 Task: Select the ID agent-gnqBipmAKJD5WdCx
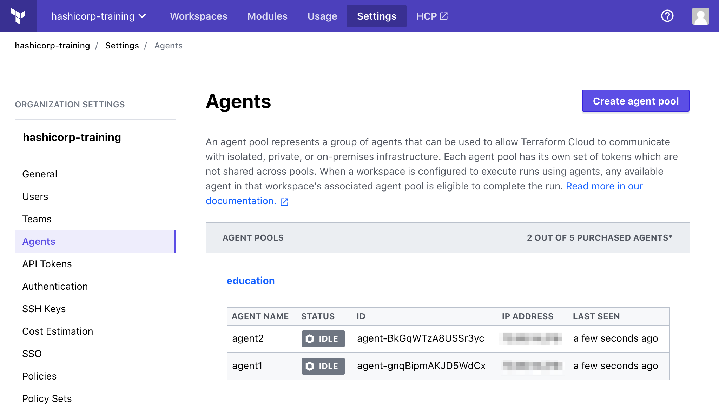[x=421, y=366]
